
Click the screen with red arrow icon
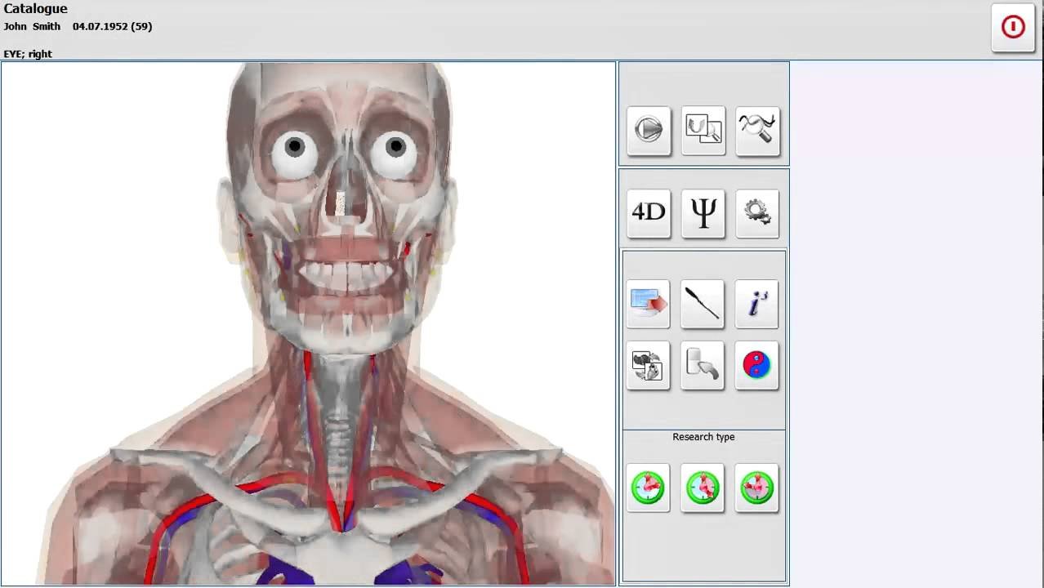[649, 304]
